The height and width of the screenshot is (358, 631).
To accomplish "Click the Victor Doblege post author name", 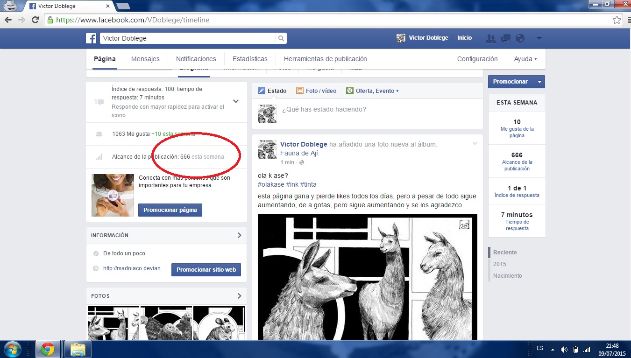I will pos(304,144).
